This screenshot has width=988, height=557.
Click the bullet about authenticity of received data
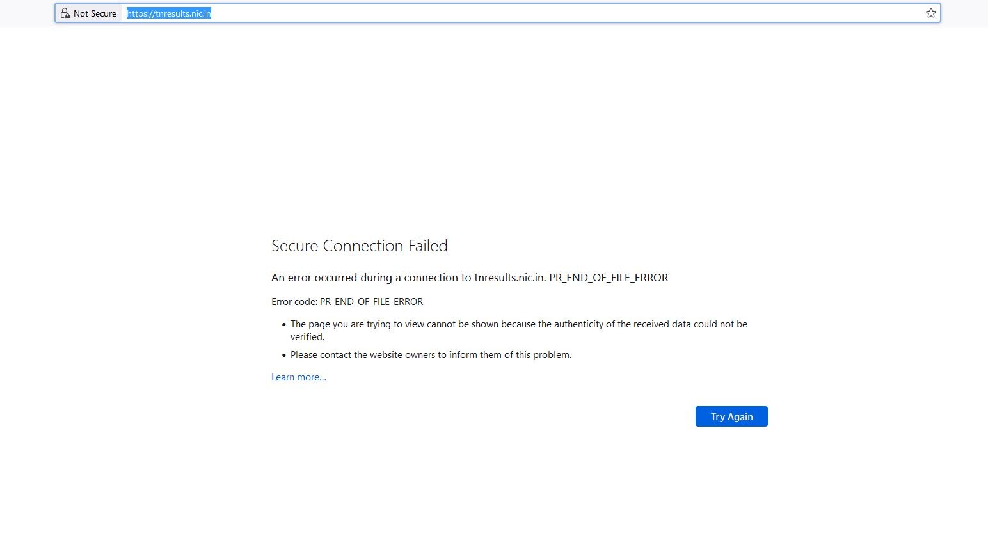click(518, 324)
